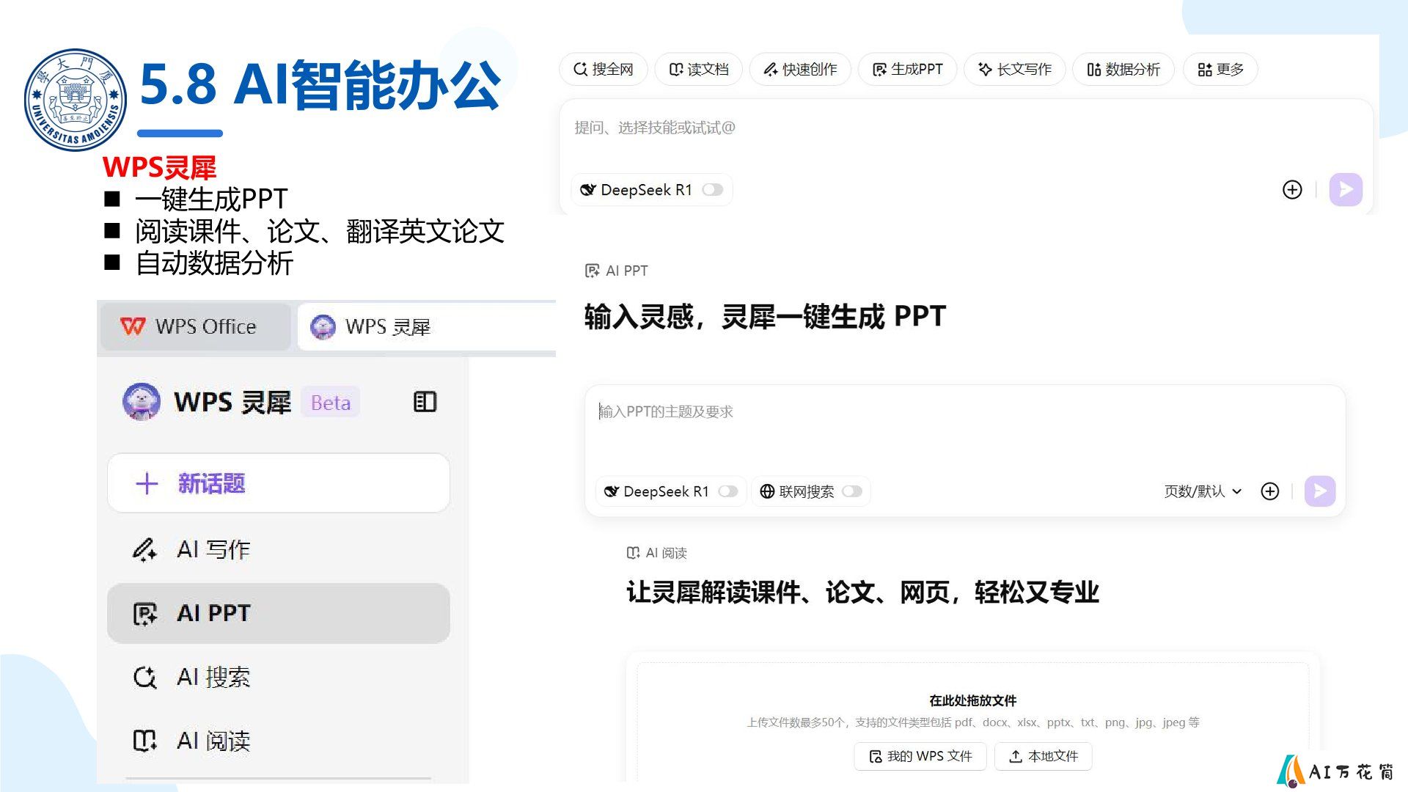This screenshot has width=1408, height=792.
Task: Click the AI 搜索 magnifier icon in sidebar
Action: (144, 678)
